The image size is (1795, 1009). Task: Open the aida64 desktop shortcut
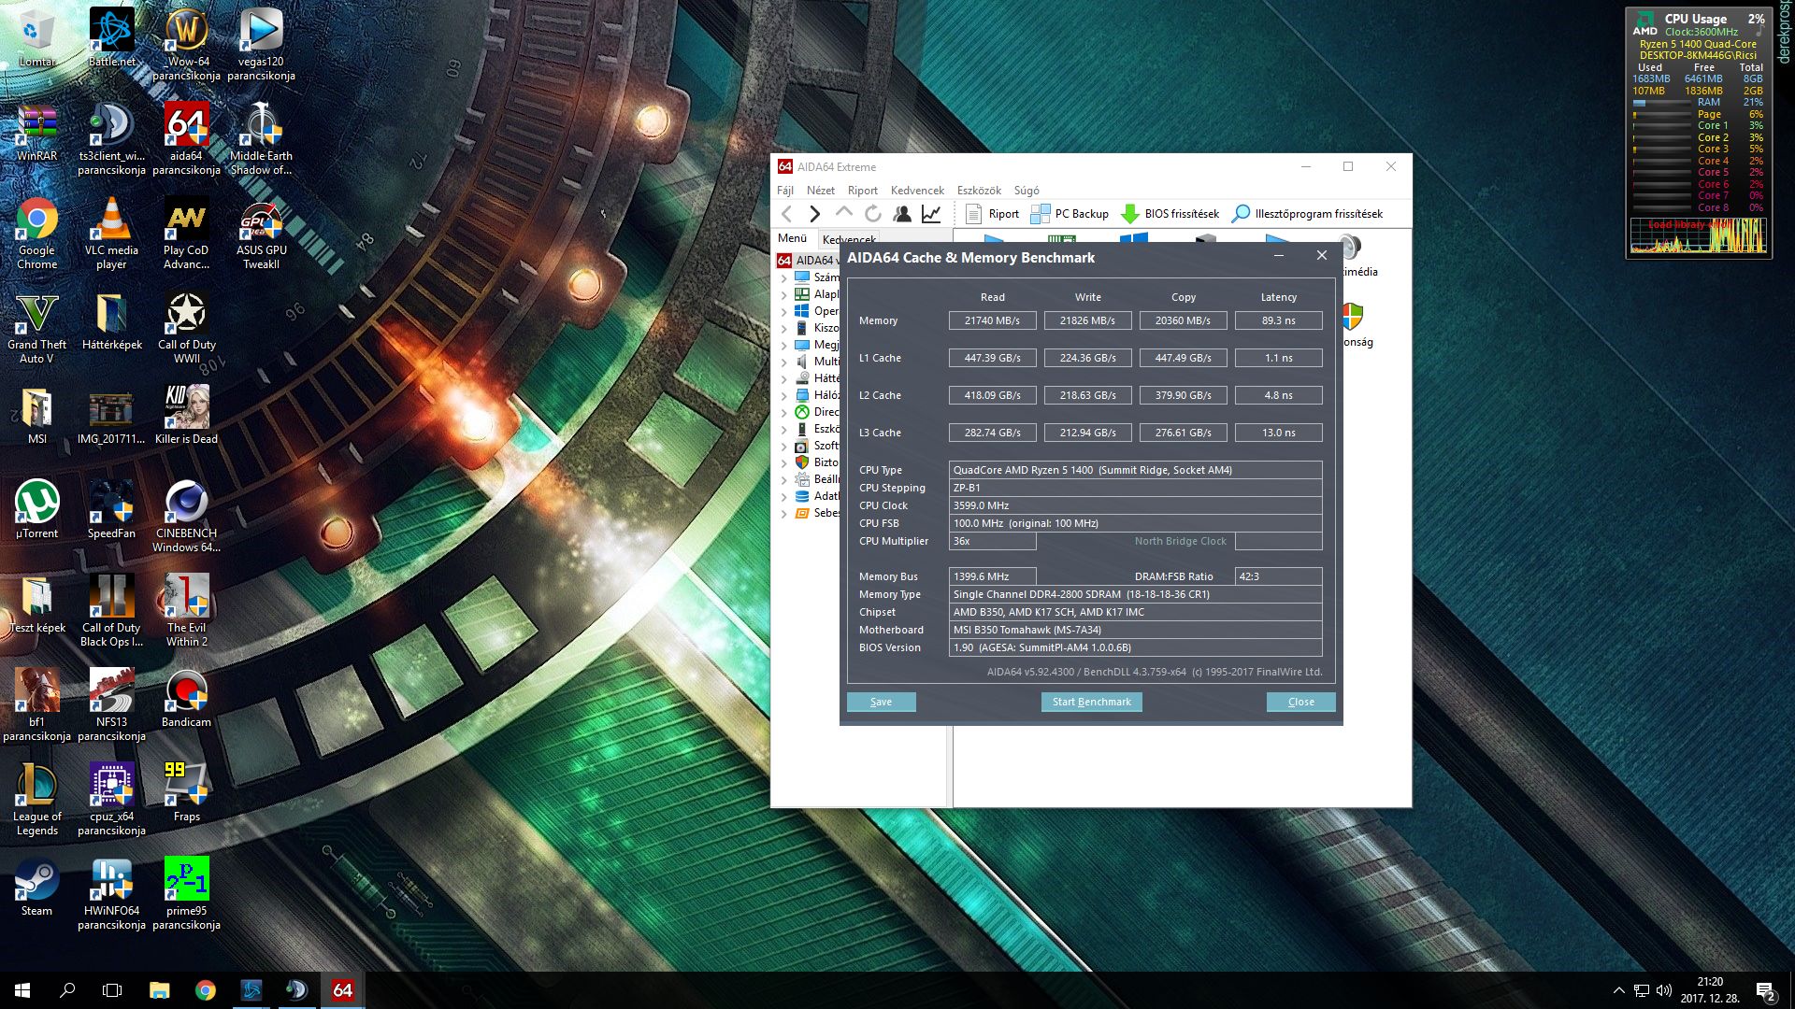click(x=186, y=138)
